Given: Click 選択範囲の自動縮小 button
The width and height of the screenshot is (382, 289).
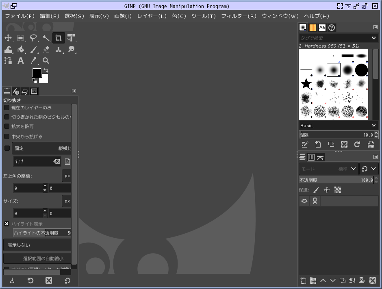Looking at the screenshot, I should coord(37,259).
